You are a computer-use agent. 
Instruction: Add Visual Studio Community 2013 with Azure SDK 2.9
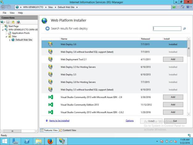tap(173, 97)
